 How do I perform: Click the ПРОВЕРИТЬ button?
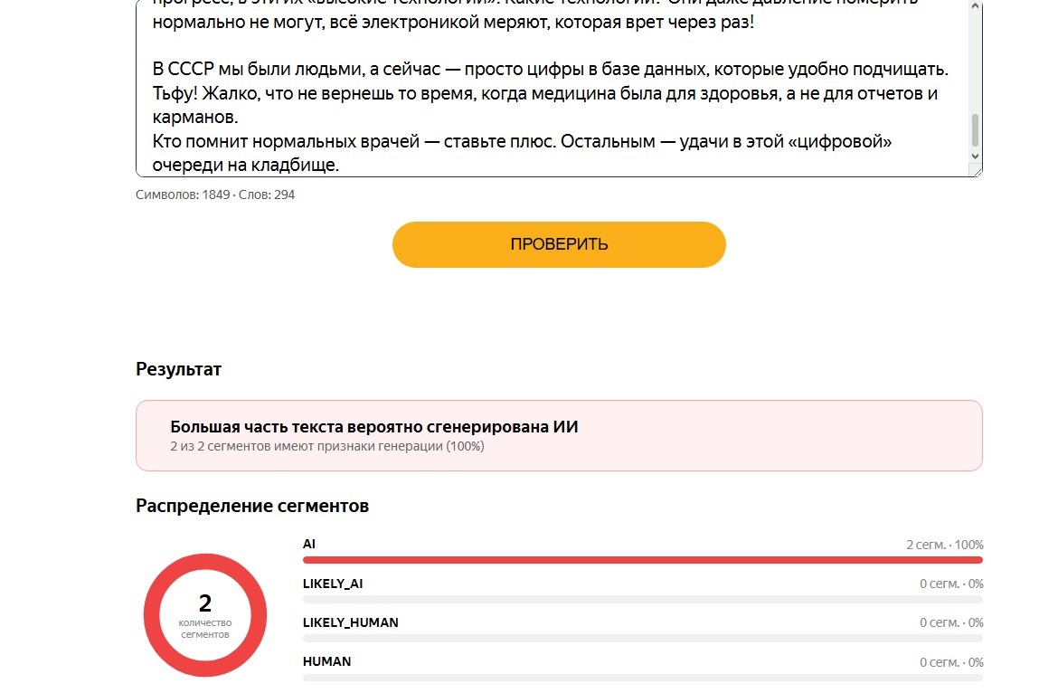(x=559, y=244)
